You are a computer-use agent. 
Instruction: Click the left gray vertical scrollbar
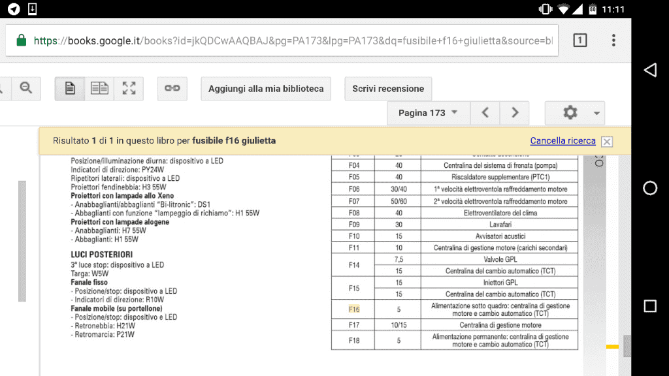pos(22,242)
